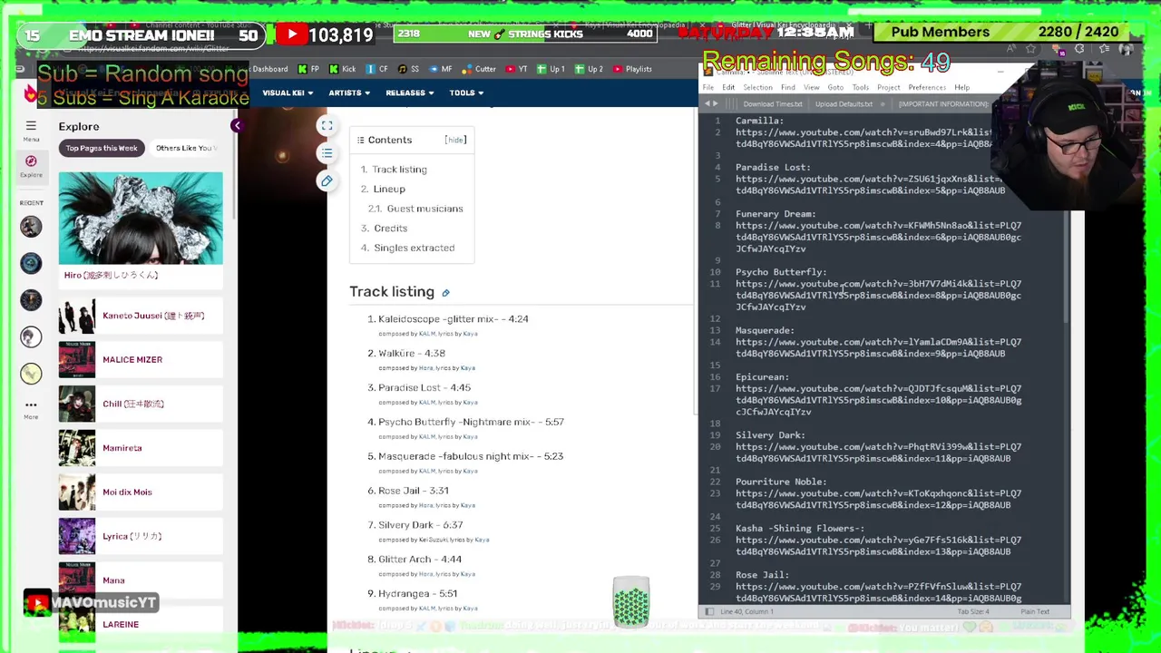Open the Dashboard bookmark
Viewport: 1161px width, 653px height.
coord(269,69)
